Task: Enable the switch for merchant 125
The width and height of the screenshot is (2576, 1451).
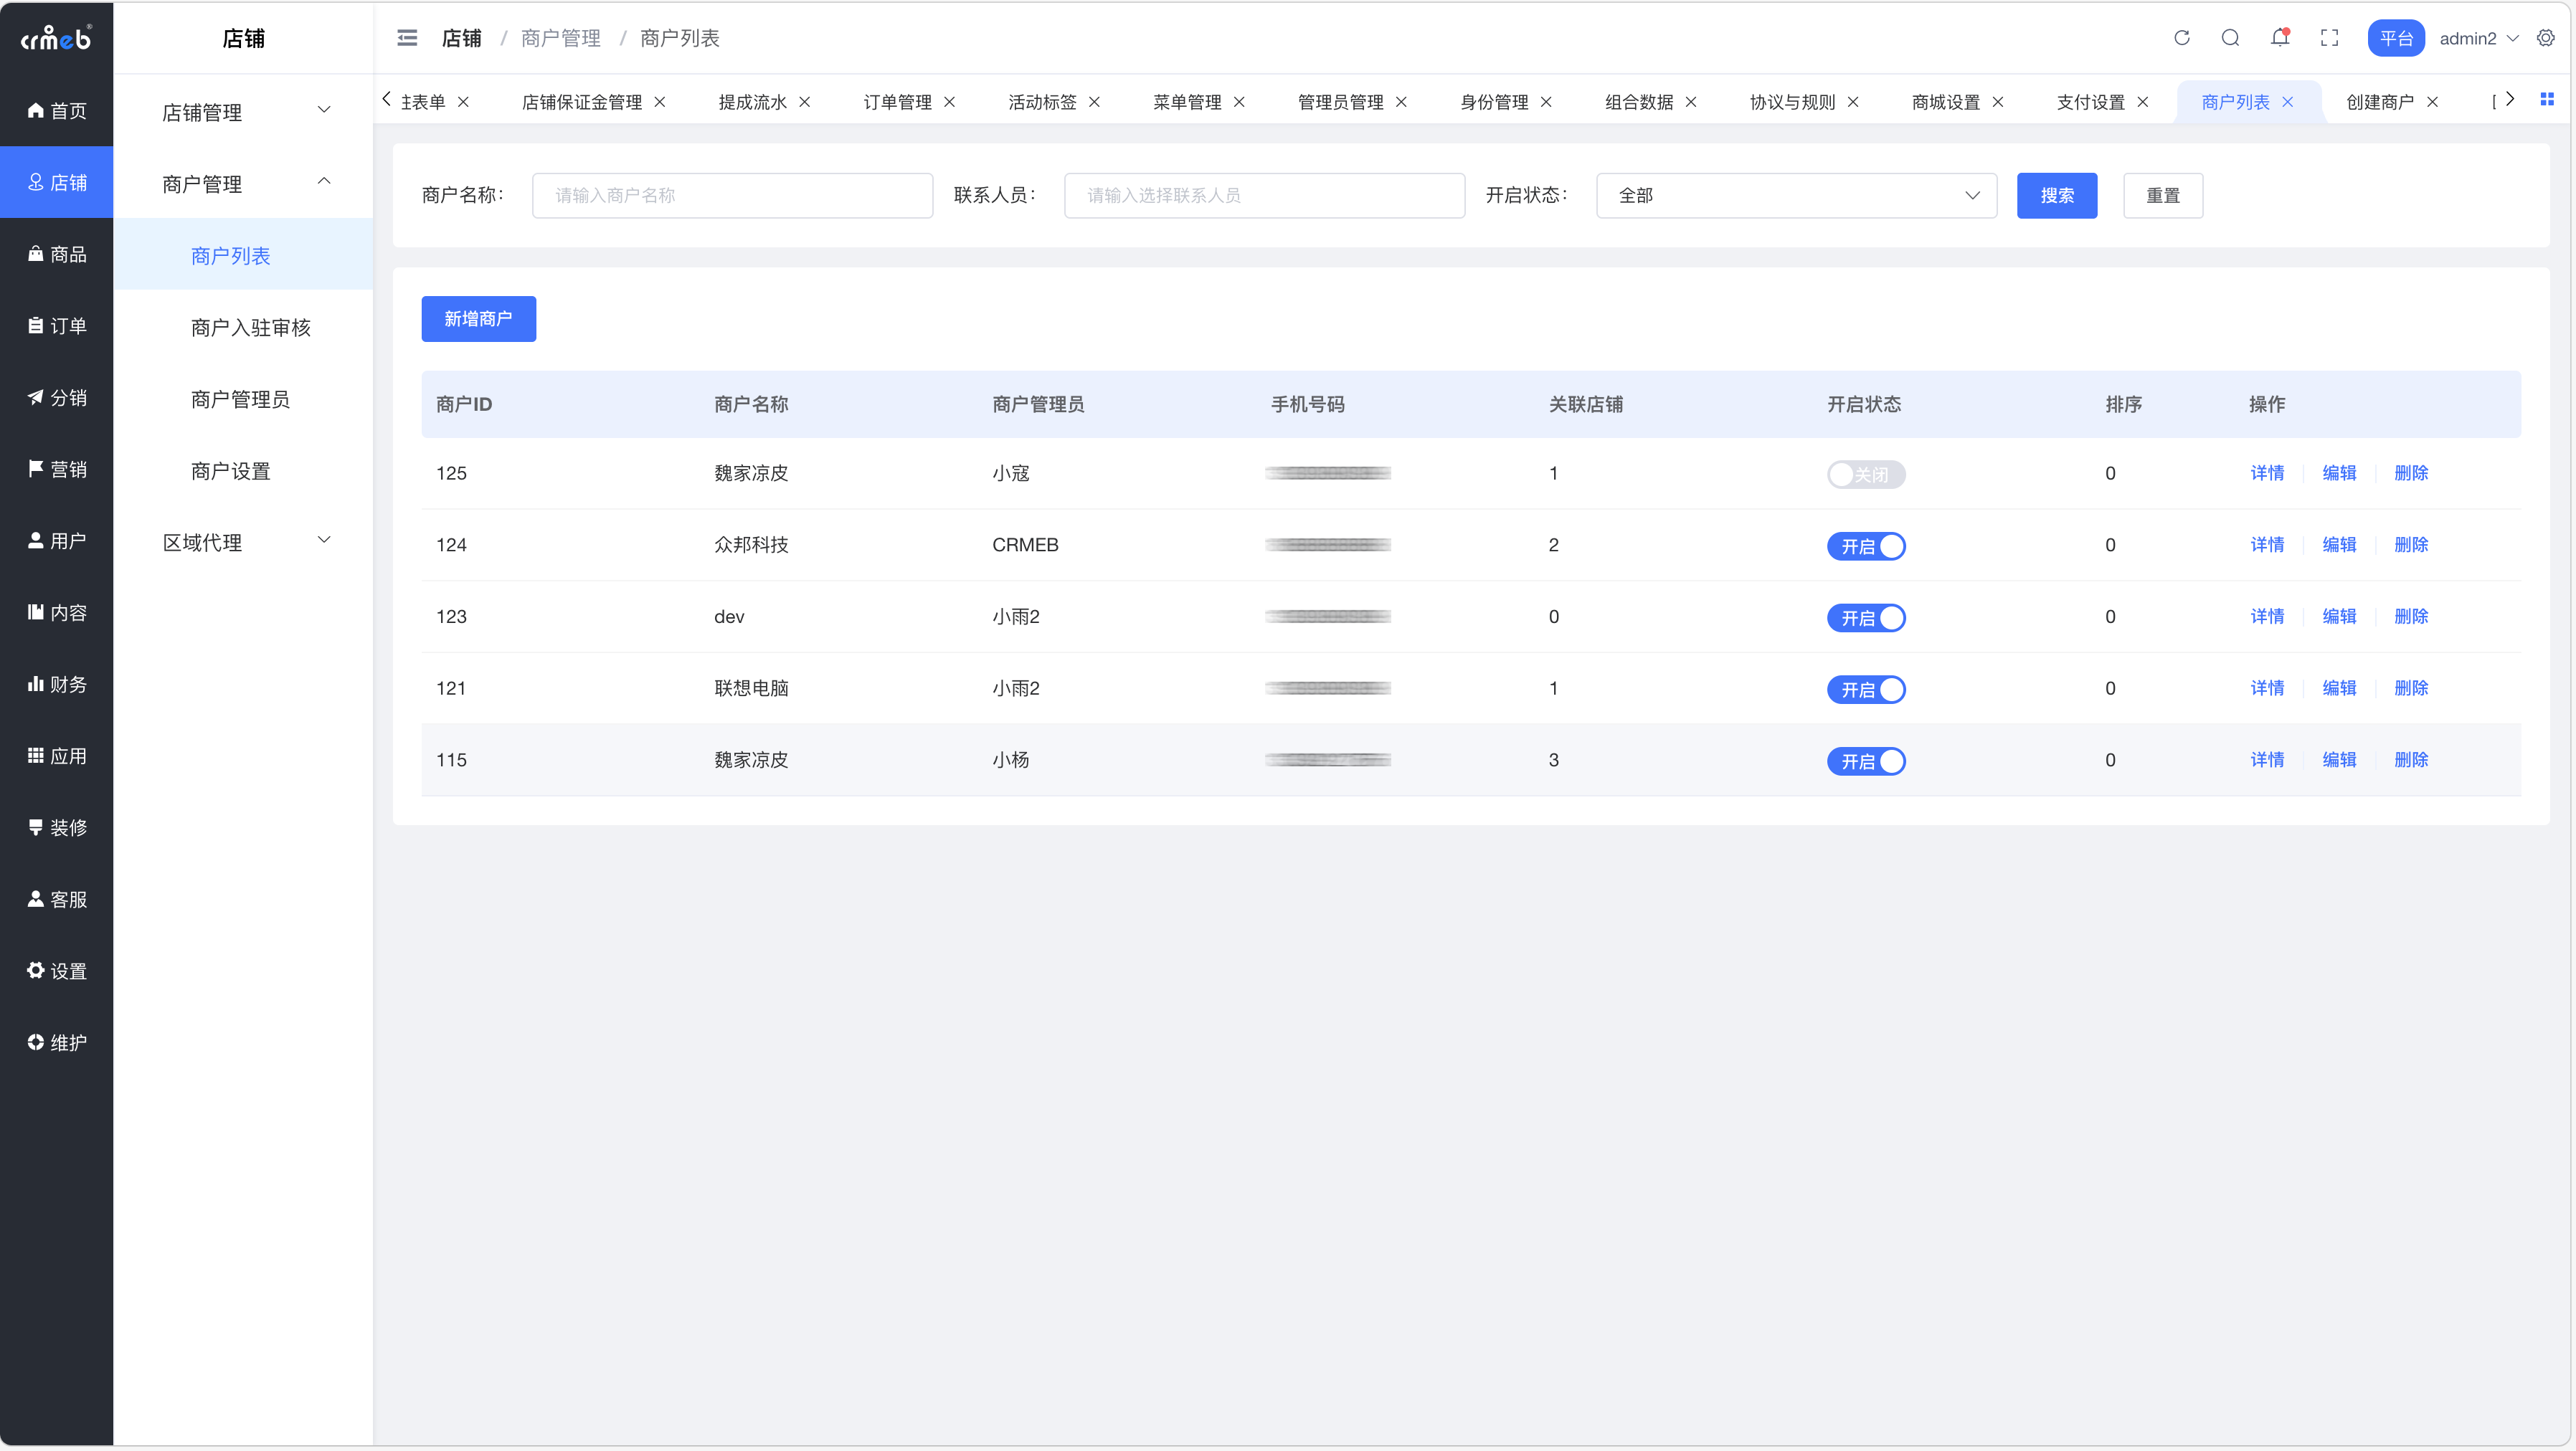Action: (x=1865, y=474)
